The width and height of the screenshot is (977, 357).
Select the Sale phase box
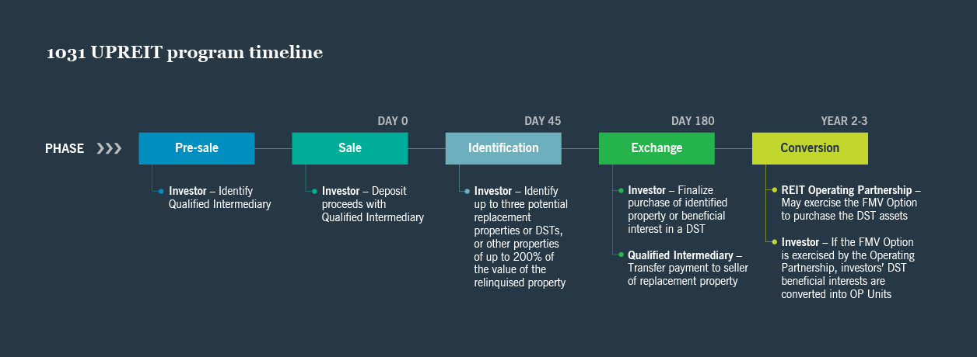pyautogui.click(x=349, y=148)
